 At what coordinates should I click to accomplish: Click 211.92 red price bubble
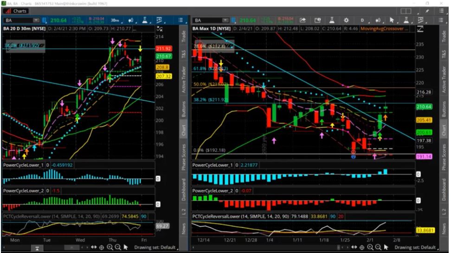click(164, 49)
